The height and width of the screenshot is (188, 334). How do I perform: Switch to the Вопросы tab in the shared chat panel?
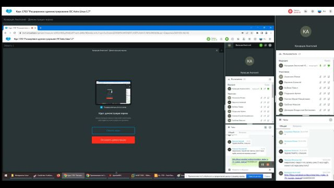(x=242, y=132)
